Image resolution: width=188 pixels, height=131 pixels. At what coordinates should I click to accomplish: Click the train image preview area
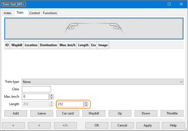click(94, 29)
